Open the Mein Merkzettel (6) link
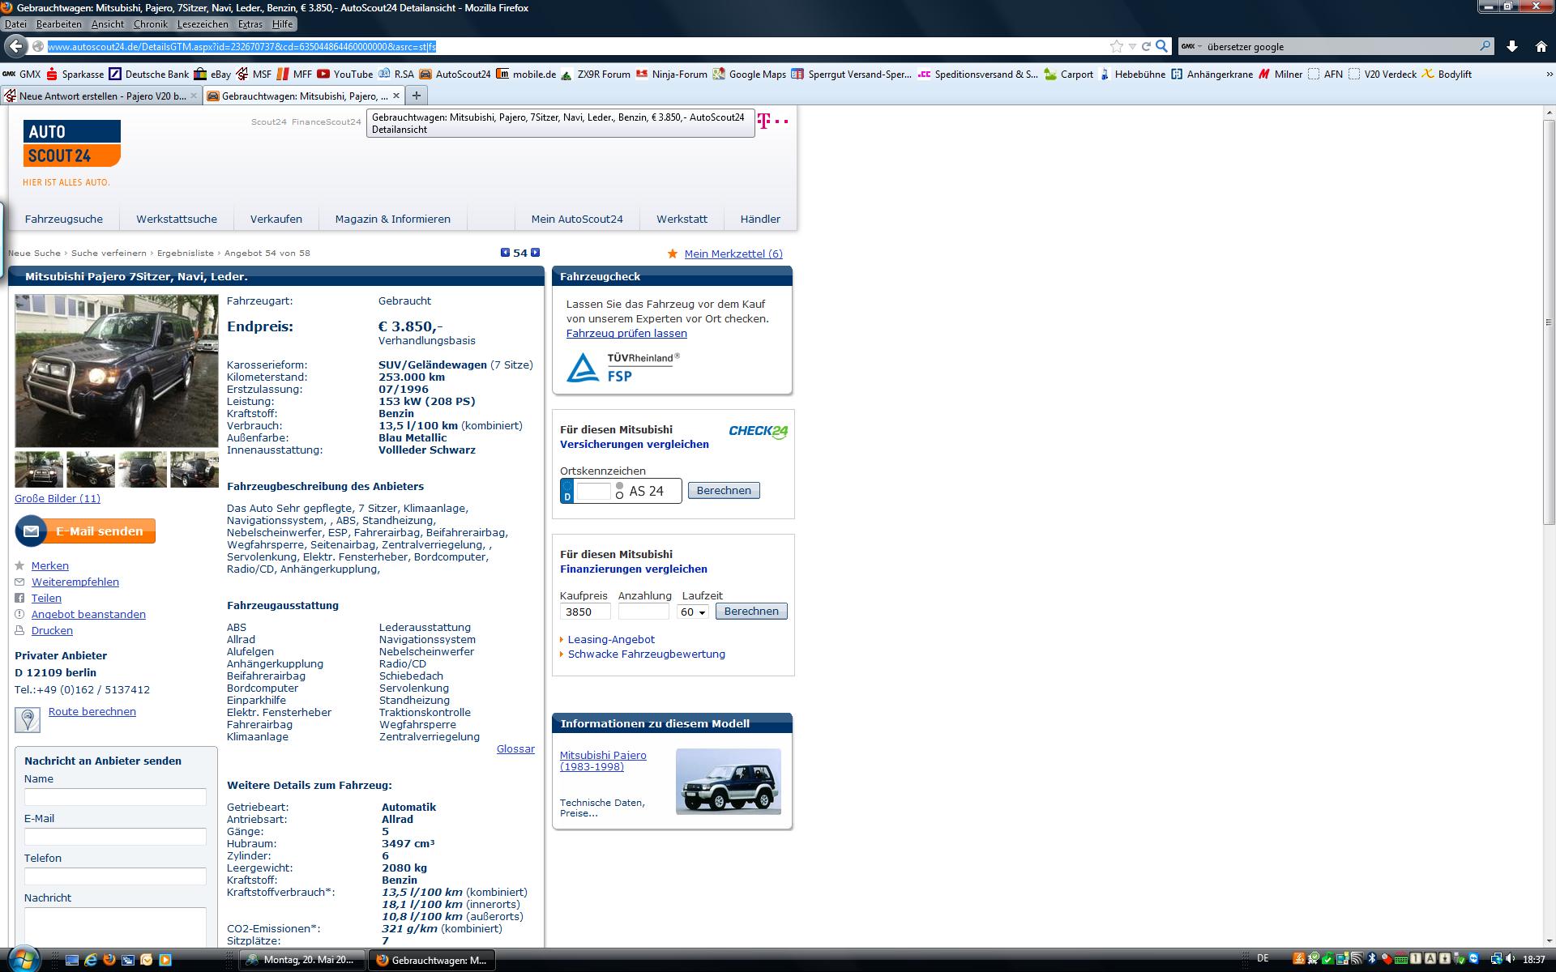This screenshot has height=972, width=1556. click(x=733, y=254)
